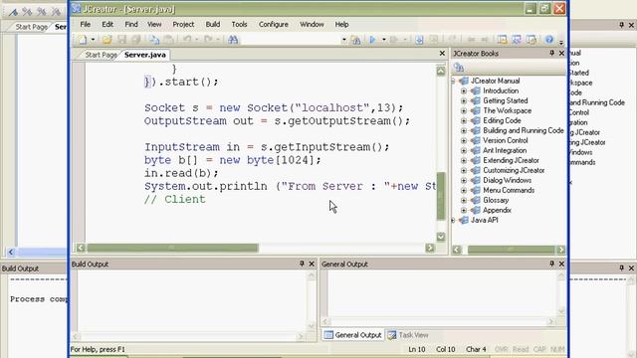Click editor scroll-down arrow button
The height and width of the screenshot is (358, 637).
pos(441,237)
